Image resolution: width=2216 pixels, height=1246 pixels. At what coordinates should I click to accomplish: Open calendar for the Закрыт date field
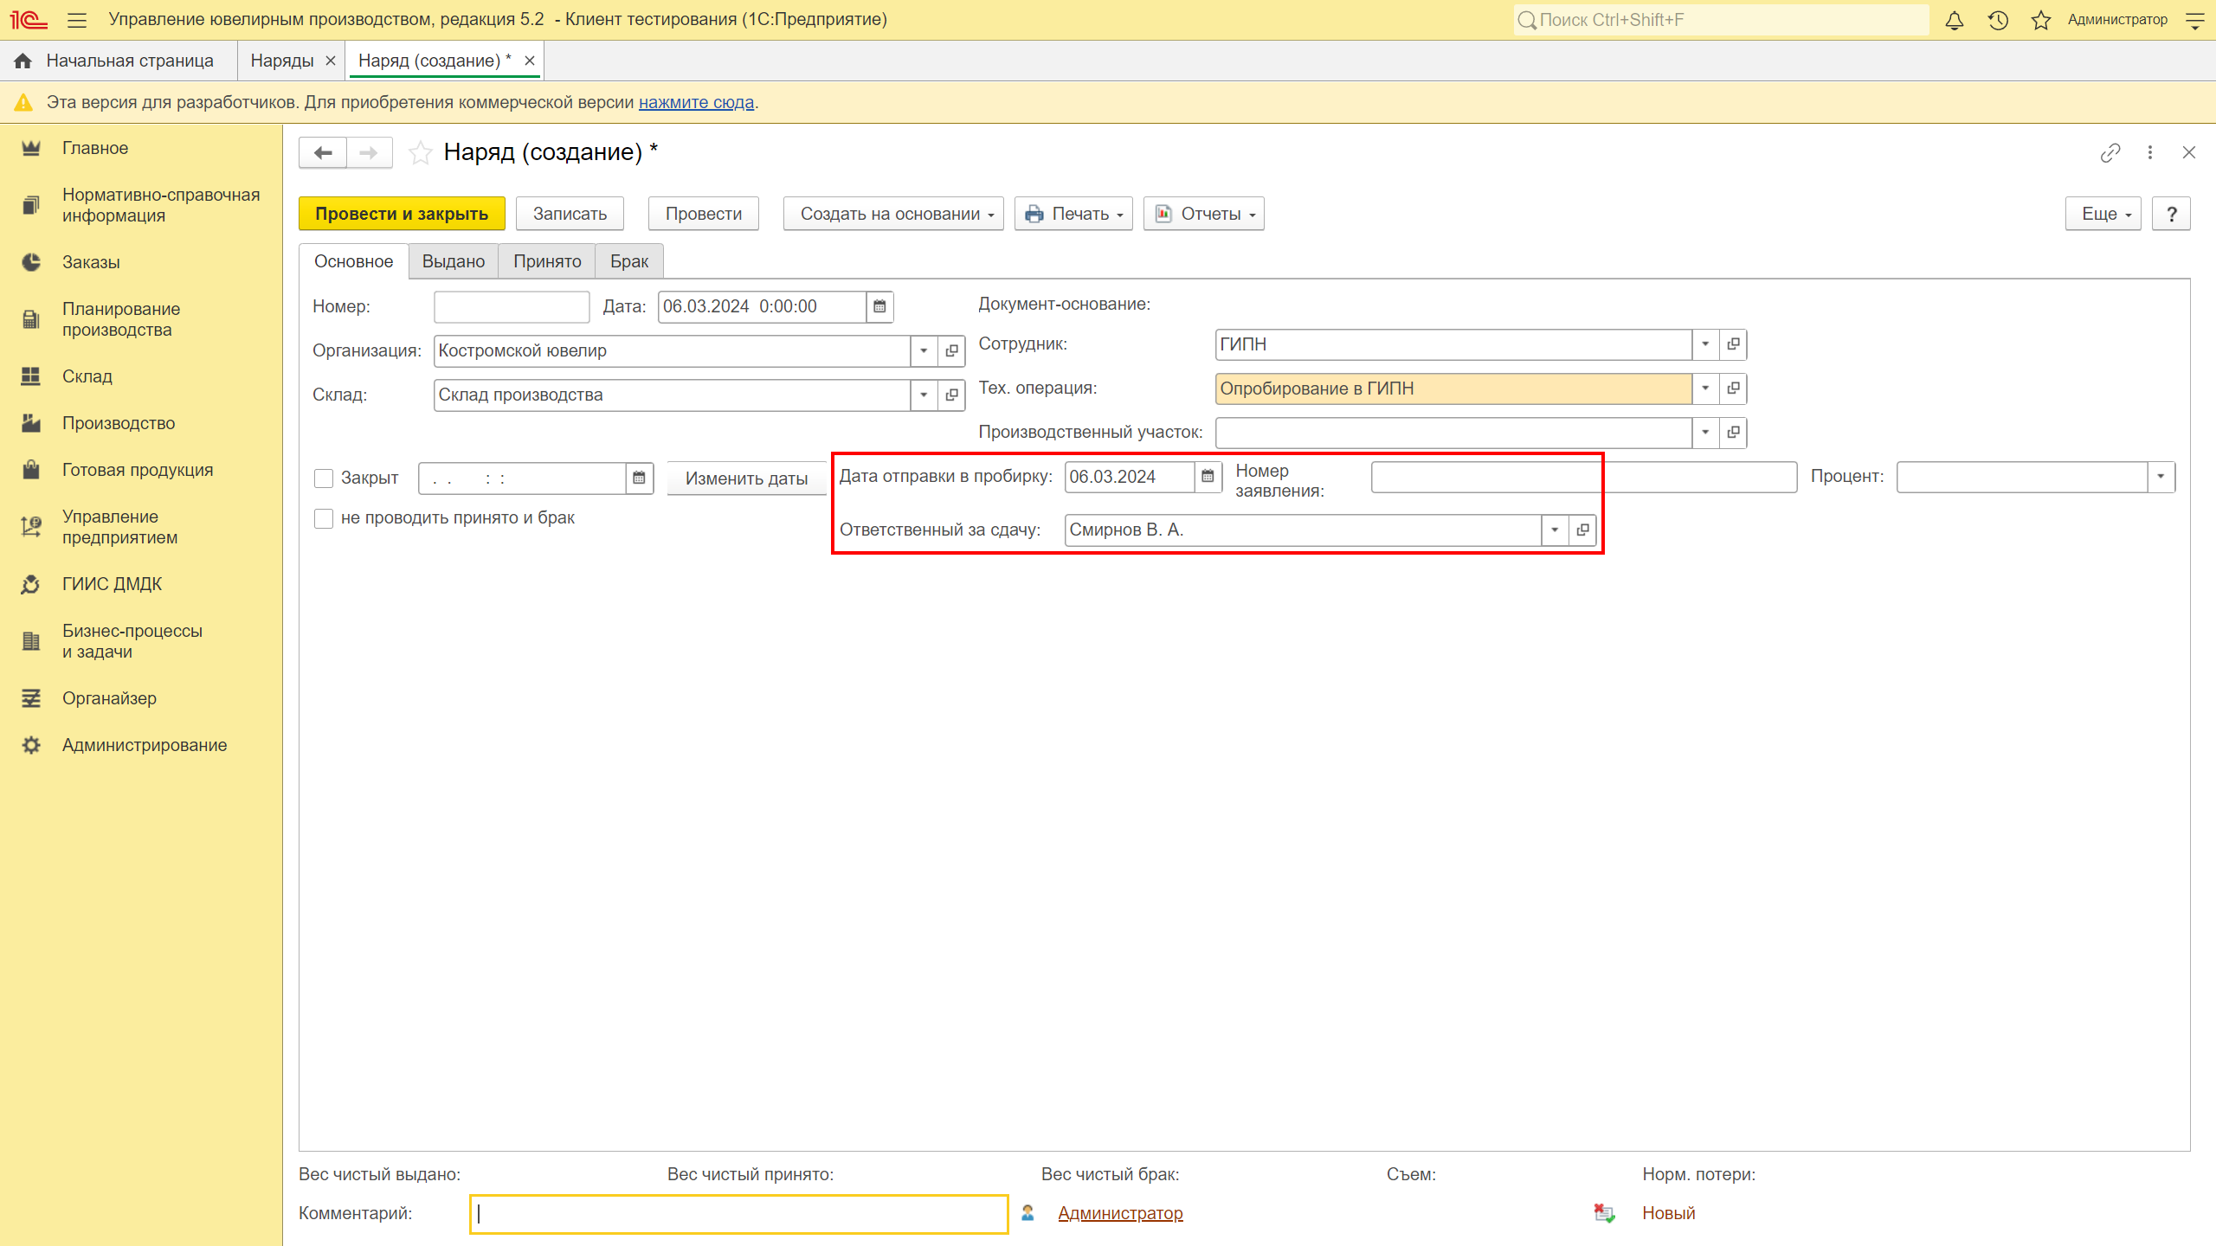tap(639, 478)
